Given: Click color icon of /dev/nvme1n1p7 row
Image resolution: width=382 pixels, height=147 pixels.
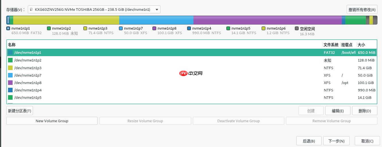Looking at the screenshot, I should click(10, 75).
